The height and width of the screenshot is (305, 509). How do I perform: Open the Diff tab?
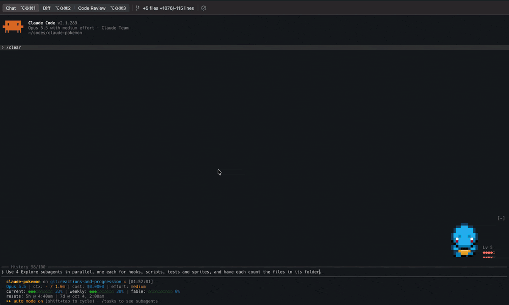56,8
